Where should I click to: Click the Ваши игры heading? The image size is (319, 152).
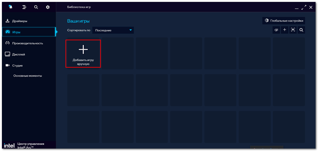point(78,21)
